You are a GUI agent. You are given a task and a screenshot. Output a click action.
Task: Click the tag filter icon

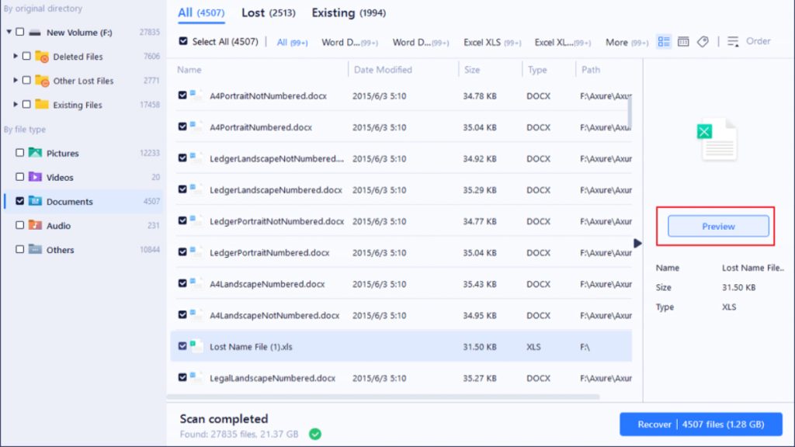click(x=703, y=42)
